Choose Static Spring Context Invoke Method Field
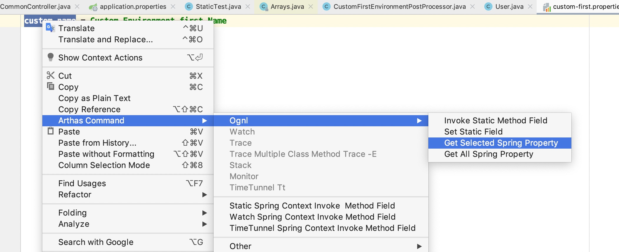 312,206
